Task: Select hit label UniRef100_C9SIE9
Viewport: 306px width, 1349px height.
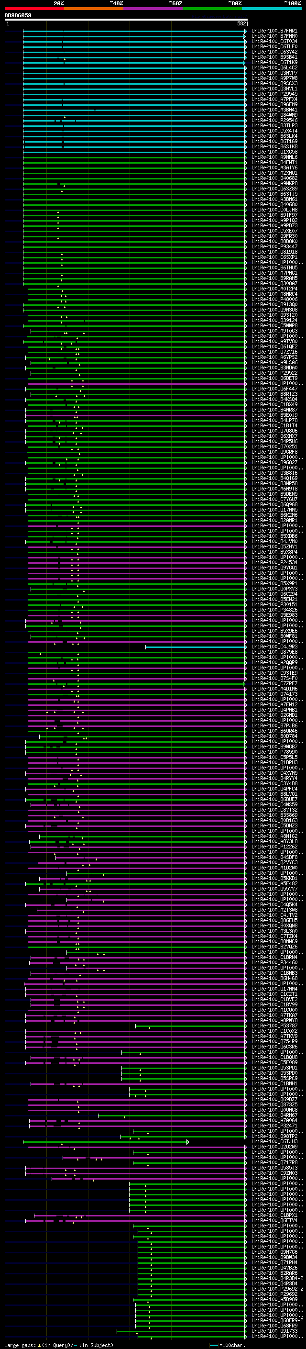Action: (274, 673)
